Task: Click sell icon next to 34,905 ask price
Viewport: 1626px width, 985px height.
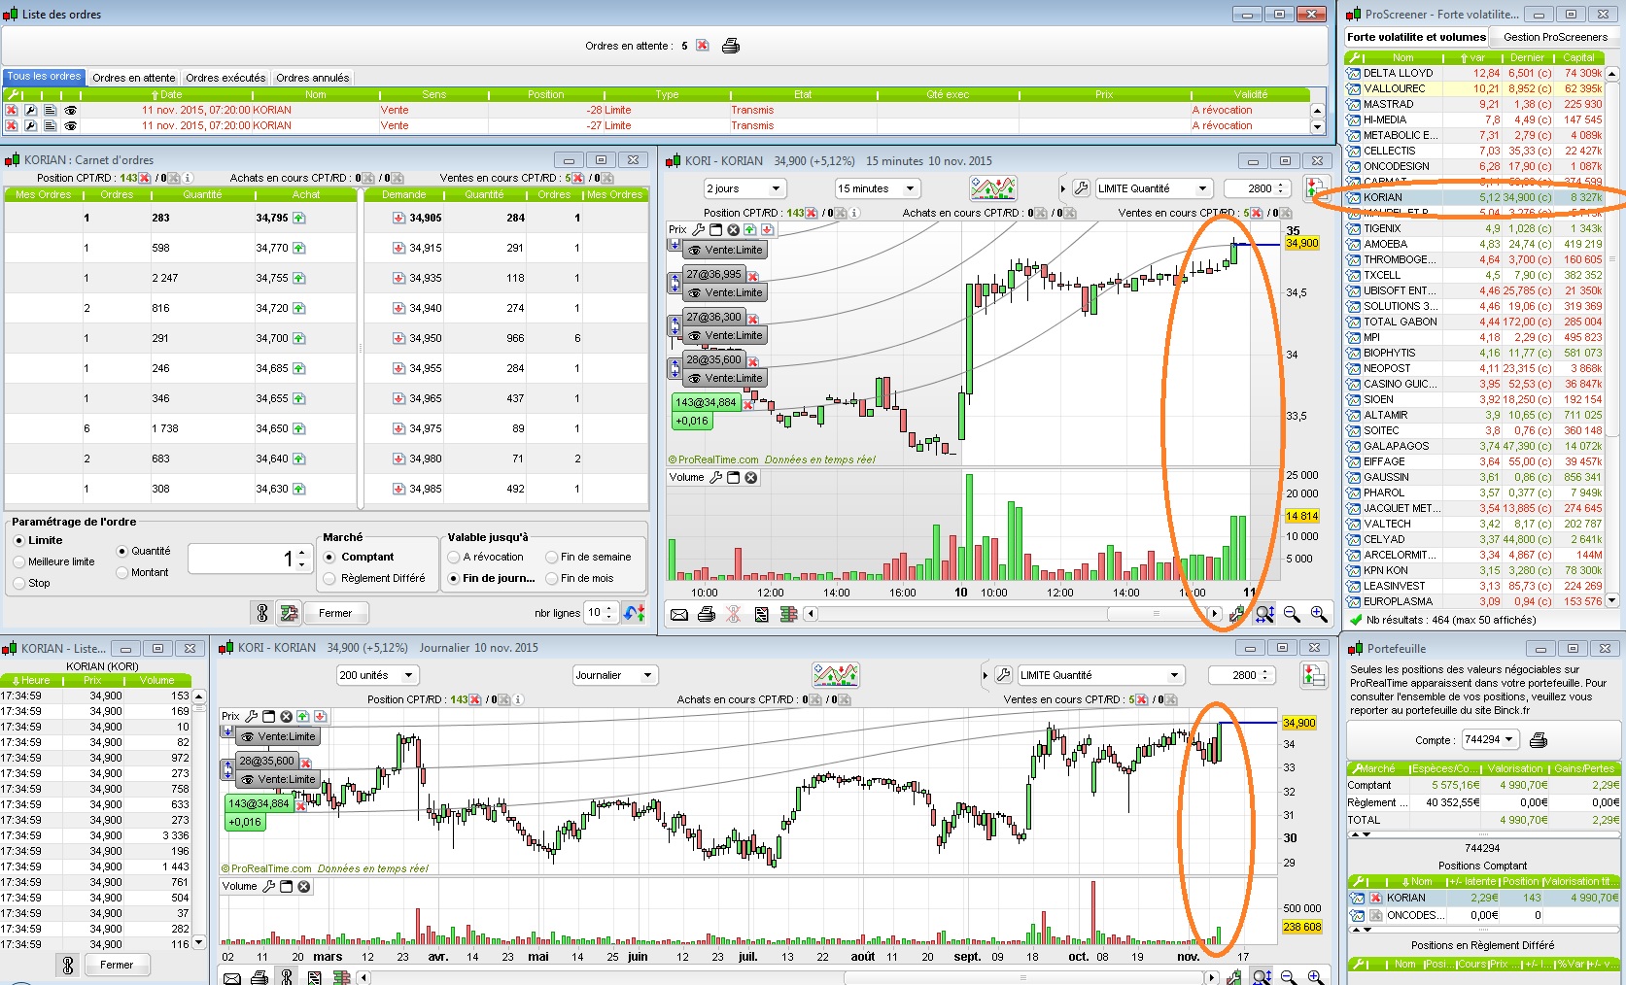Action: coord(399,218)
